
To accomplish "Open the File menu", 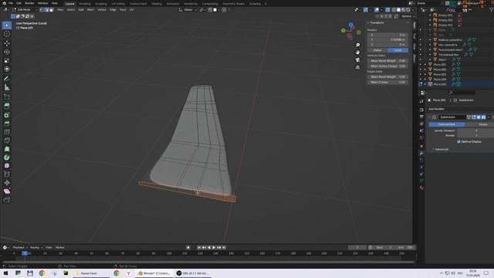I will [11, 3].
